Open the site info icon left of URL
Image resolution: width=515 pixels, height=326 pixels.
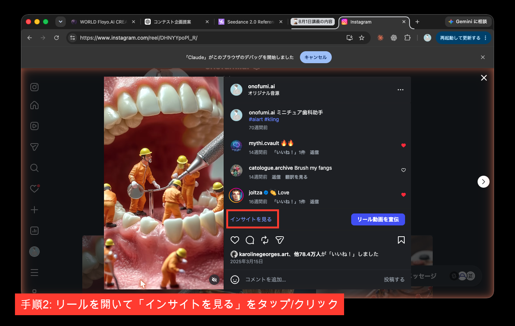pyautogui.click(x=73, y=38)
